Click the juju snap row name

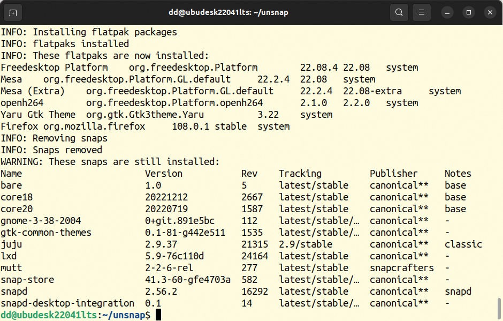click(11, 244)
